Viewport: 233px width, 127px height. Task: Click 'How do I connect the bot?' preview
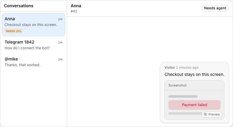(27, 48)
